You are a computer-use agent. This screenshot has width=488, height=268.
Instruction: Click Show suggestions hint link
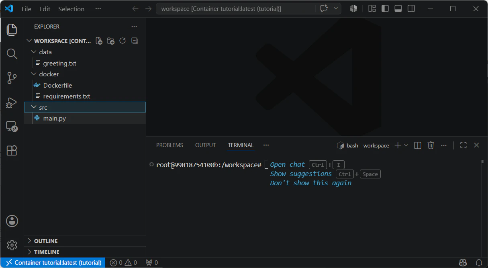(301, 174)
